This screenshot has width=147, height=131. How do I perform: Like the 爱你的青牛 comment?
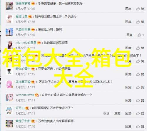coord(140,74)
